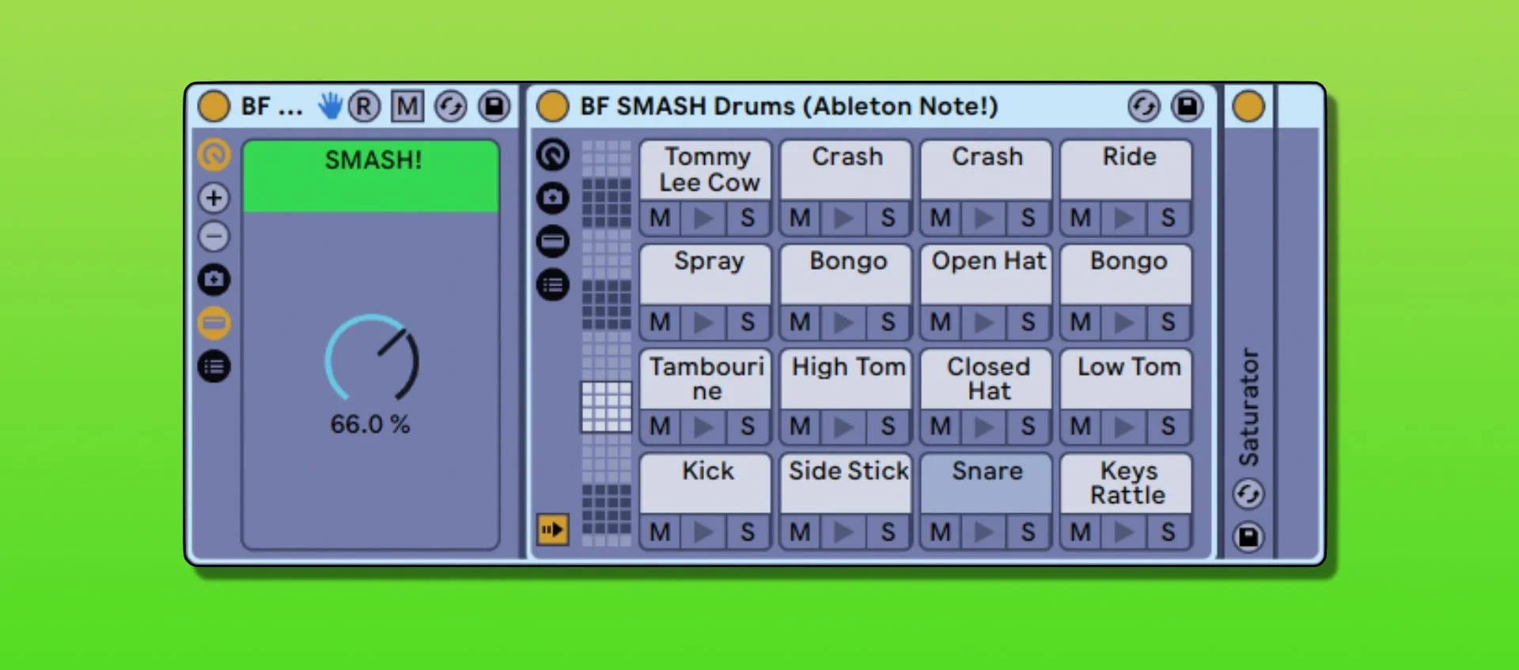Select the Keys Rattle pad
This screenshot has height=670, width=1519.
[1127, 483]
